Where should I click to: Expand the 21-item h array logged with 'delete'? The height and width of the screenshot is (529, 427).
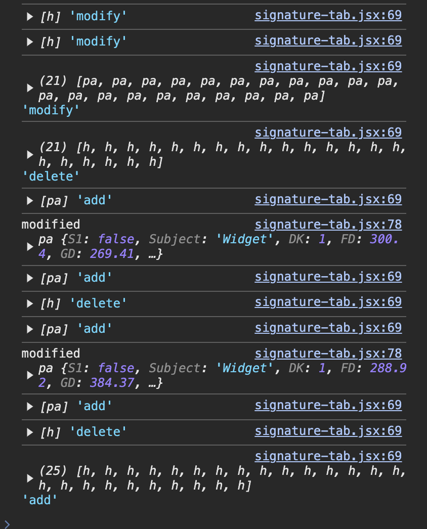click(x=30, y=155)
